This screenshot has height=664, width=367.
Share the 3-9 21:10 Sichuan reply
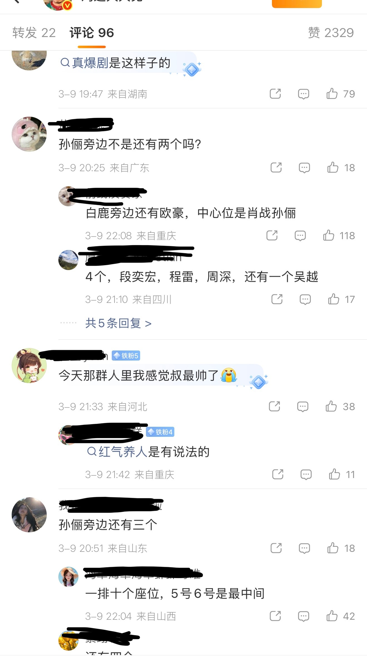tap(277, 299)
